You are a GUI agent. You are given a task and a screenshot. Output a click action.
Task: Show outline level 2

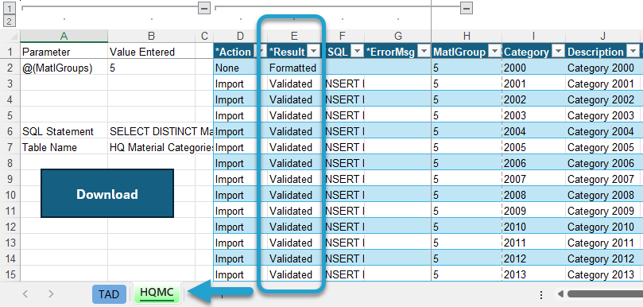tap(10, 21)
